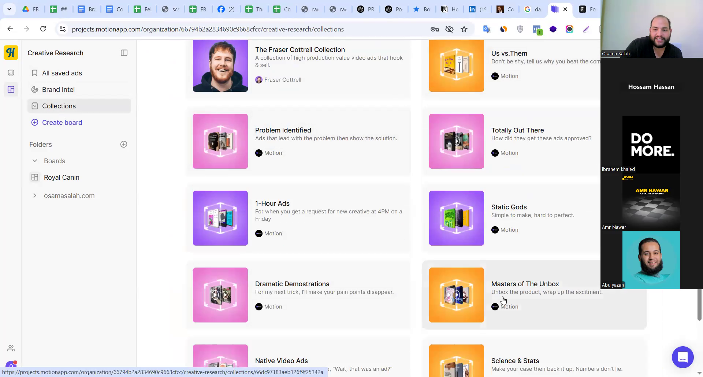
Task: Click the purple feather extension icon
Action: (x=586, y=29)
